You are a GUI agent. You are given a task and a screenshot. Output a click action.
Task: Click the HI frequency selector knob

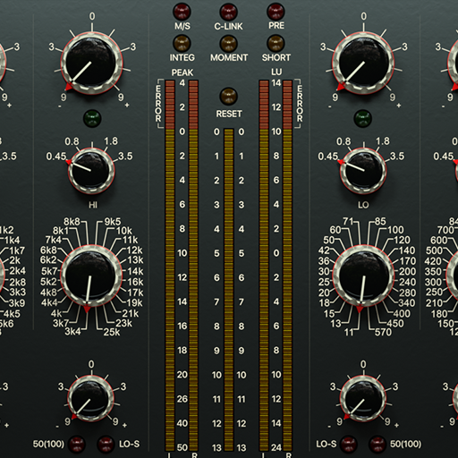click(91, 276)
